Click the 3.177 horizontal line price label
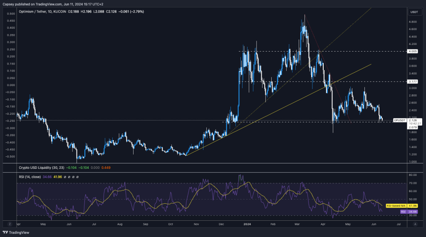 click(412, 81)
